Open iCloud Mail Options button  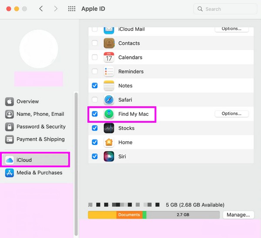pyautogui.click(x=232, y=29)
